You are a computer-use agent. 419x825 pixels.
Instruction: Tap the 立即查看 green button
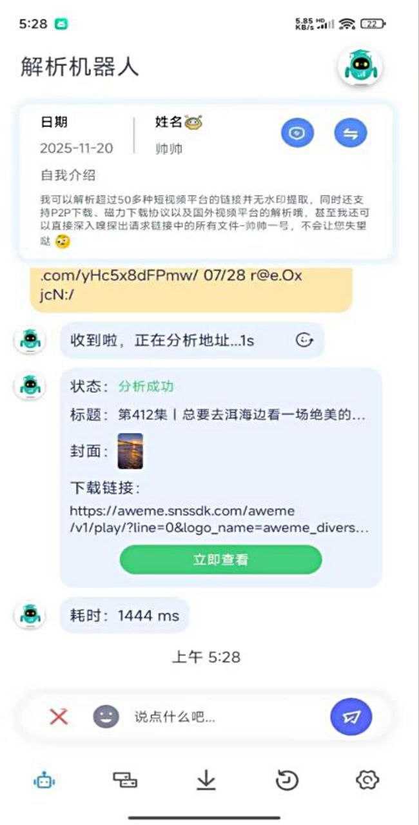point(220,559)
